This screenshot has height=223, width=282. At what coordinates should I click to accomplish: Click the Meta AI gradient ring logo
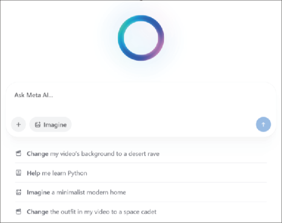click(141, 38)
